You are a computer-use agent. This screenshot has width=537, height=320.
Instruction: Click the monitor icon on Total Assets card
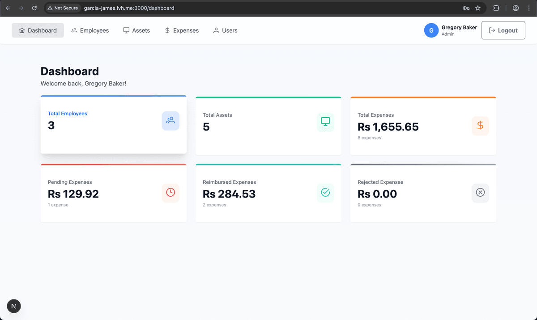(325, 122)
